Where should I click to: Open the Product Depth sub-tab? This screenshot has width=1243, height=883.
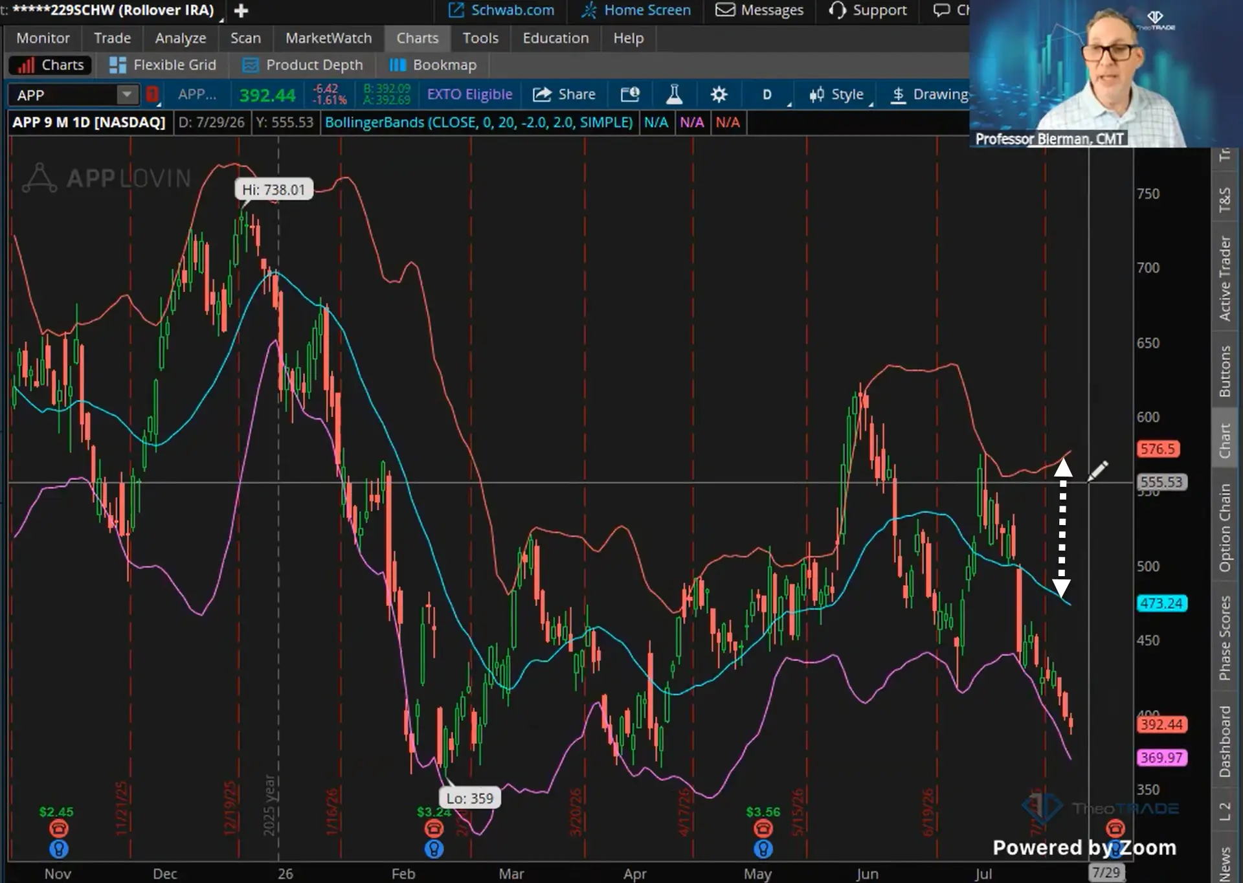[x=302, y=65]
